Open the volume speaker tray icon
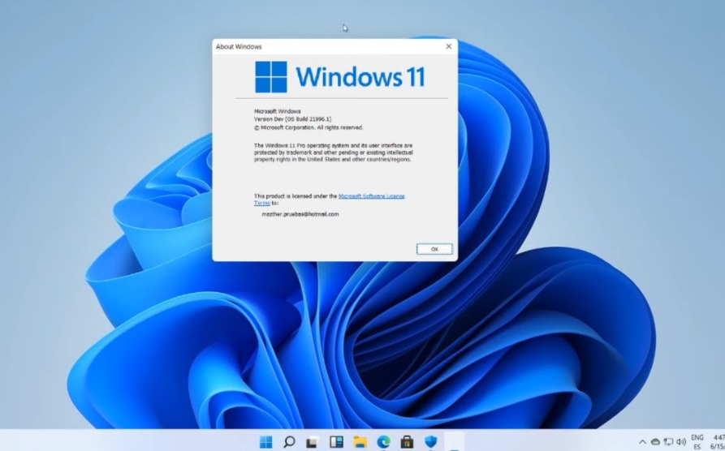The width and height of the screenshot is (725, 451). click(681, 442)
